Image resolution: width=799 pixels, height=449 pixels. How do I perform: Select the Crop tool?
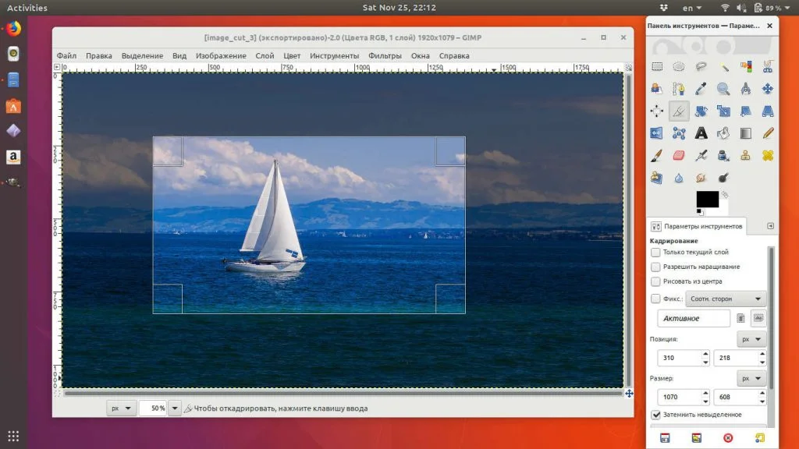[x=679, y=111]
